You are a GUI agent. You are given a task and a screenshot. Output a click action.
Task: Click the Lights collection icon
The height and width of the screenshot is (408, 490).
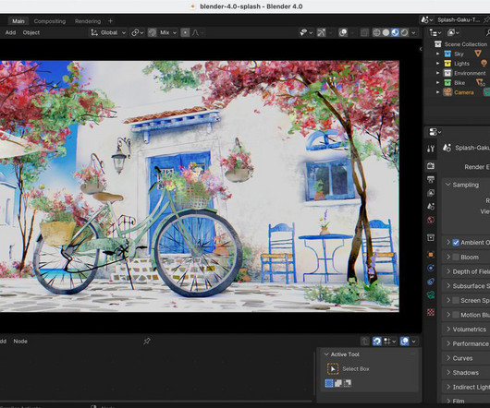447,64
